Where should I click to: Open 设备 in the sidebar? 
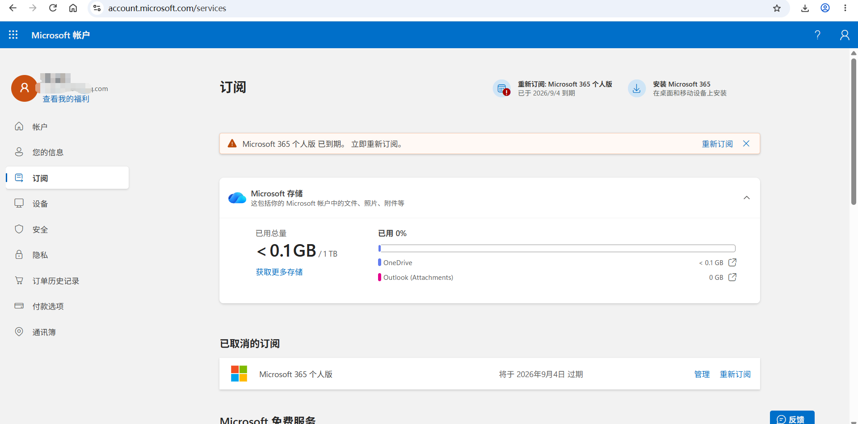[67, 204]
